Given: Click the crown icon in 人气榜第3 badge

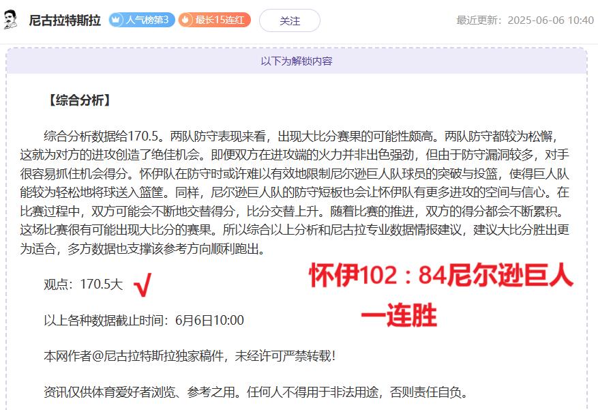Looking at the screenshot, I should 116,20.
